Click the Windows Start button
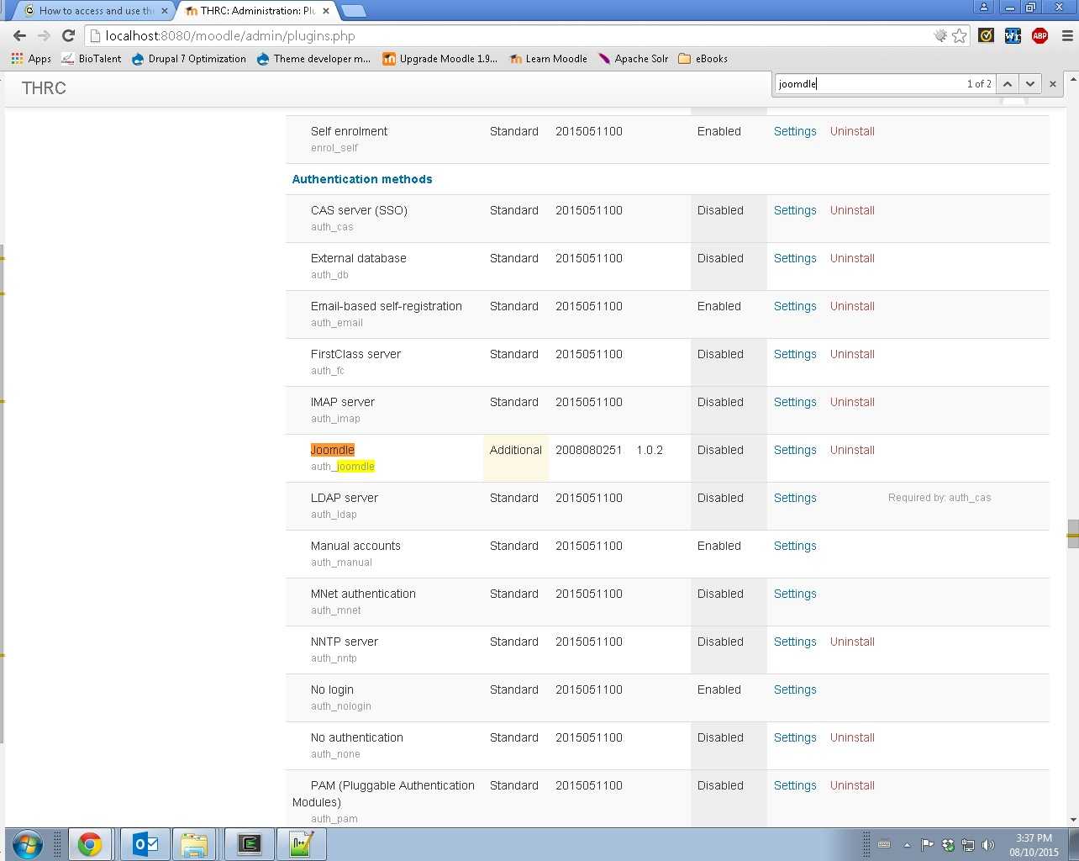This screenshot has height=861, width=1079. [x=27, y=843]
